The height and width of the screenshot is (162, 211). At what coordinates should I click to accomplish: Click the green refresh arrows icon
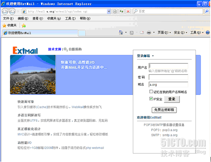(122, 12)
